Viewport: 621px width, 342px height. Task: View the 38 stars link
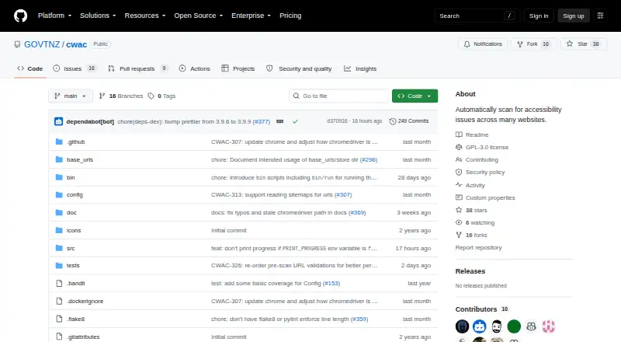click(x=471, y=211)
